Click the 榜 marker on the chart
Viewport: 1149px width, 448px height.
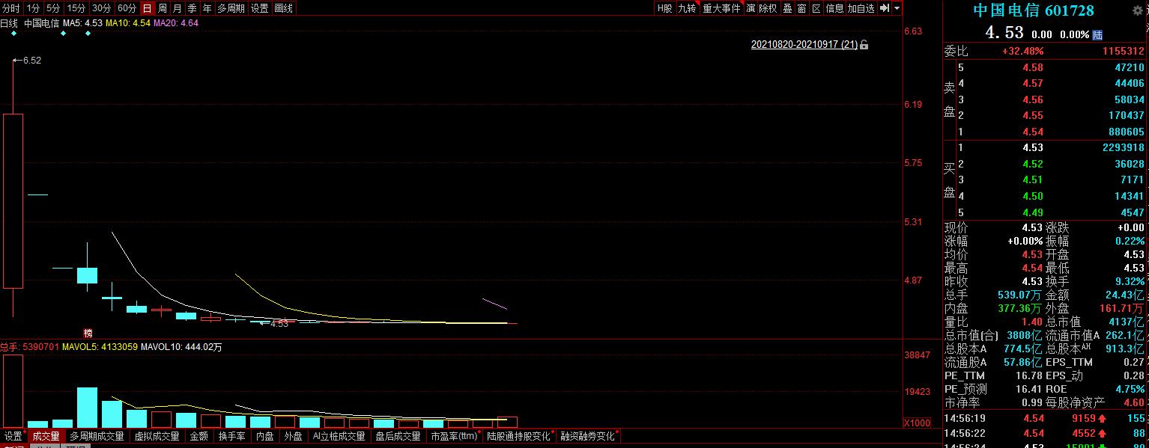[x=88, y=333]
